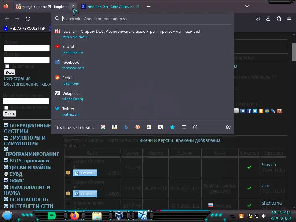Viewport: 296px width, 222px height.
Task: Expand ДИСКИ И ФАЙЛЫ category
Action: 6,167
